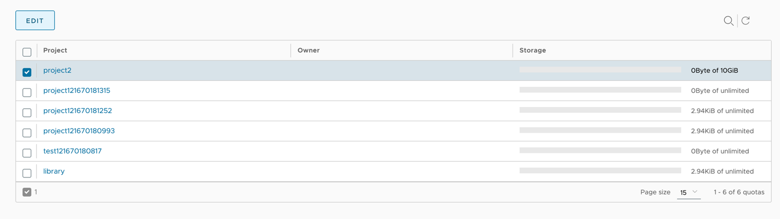The width and height of the screenshot is (780, 219).
Task: Click the Owner column header
Action: click(308, 50)
